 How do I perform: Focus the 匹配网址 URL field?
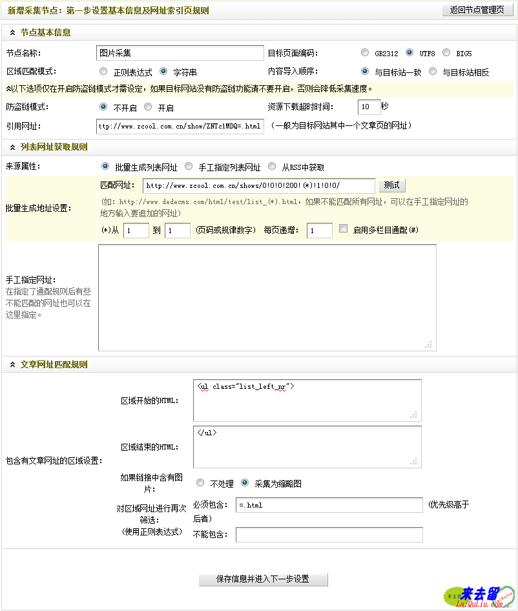click(259, 186)
